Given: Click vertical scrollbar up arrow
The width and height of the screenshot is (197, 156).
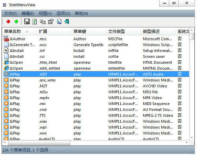Looking at the screenshot, I should (x=192, y=30).
